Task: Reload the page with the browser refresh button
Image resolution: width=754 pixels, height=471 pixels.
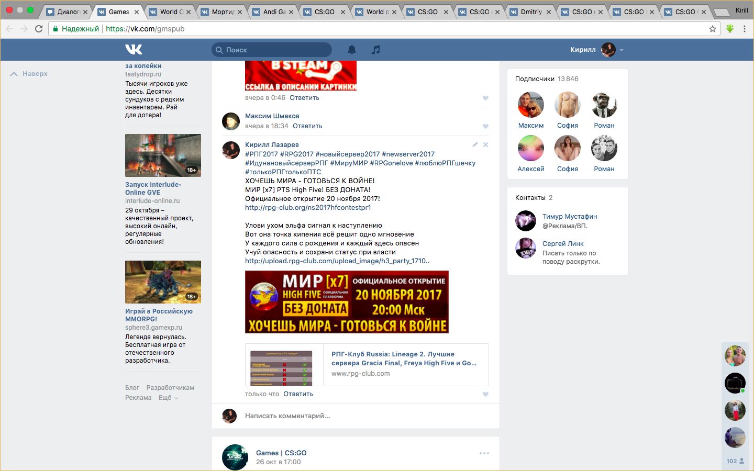Action: (39, 29)
